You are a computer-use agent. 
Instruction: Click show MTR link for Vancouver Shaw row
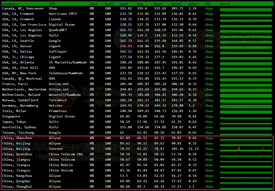click(209, 8)
